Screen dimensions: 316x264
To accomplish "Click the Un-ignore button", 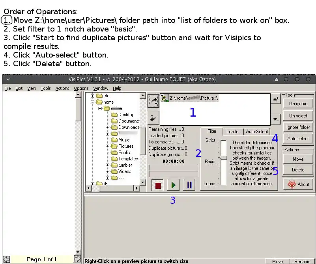I will (x=298, y=104).
